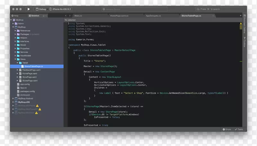Select StorePage.xaml file
The image size is (257, 146).
coord(29,77)
